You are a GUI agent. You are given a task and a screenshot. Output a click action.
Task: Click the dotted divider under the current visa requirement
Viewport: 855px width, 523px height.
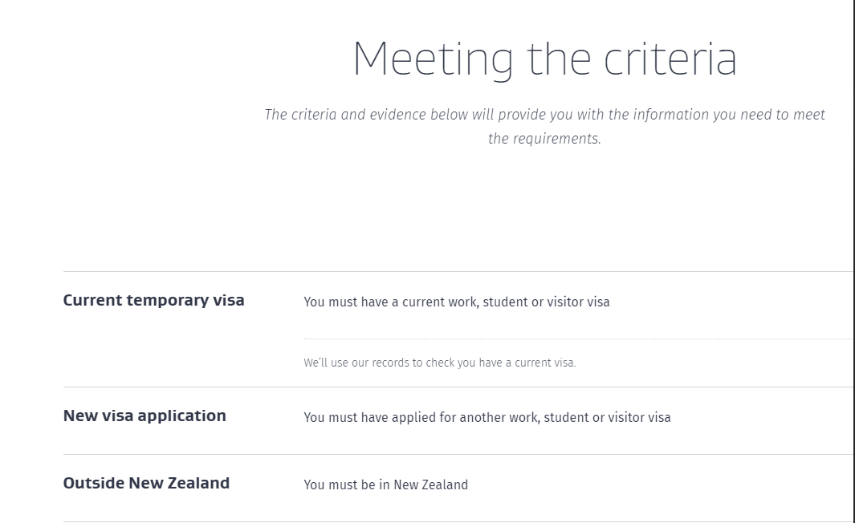(578, 339)
